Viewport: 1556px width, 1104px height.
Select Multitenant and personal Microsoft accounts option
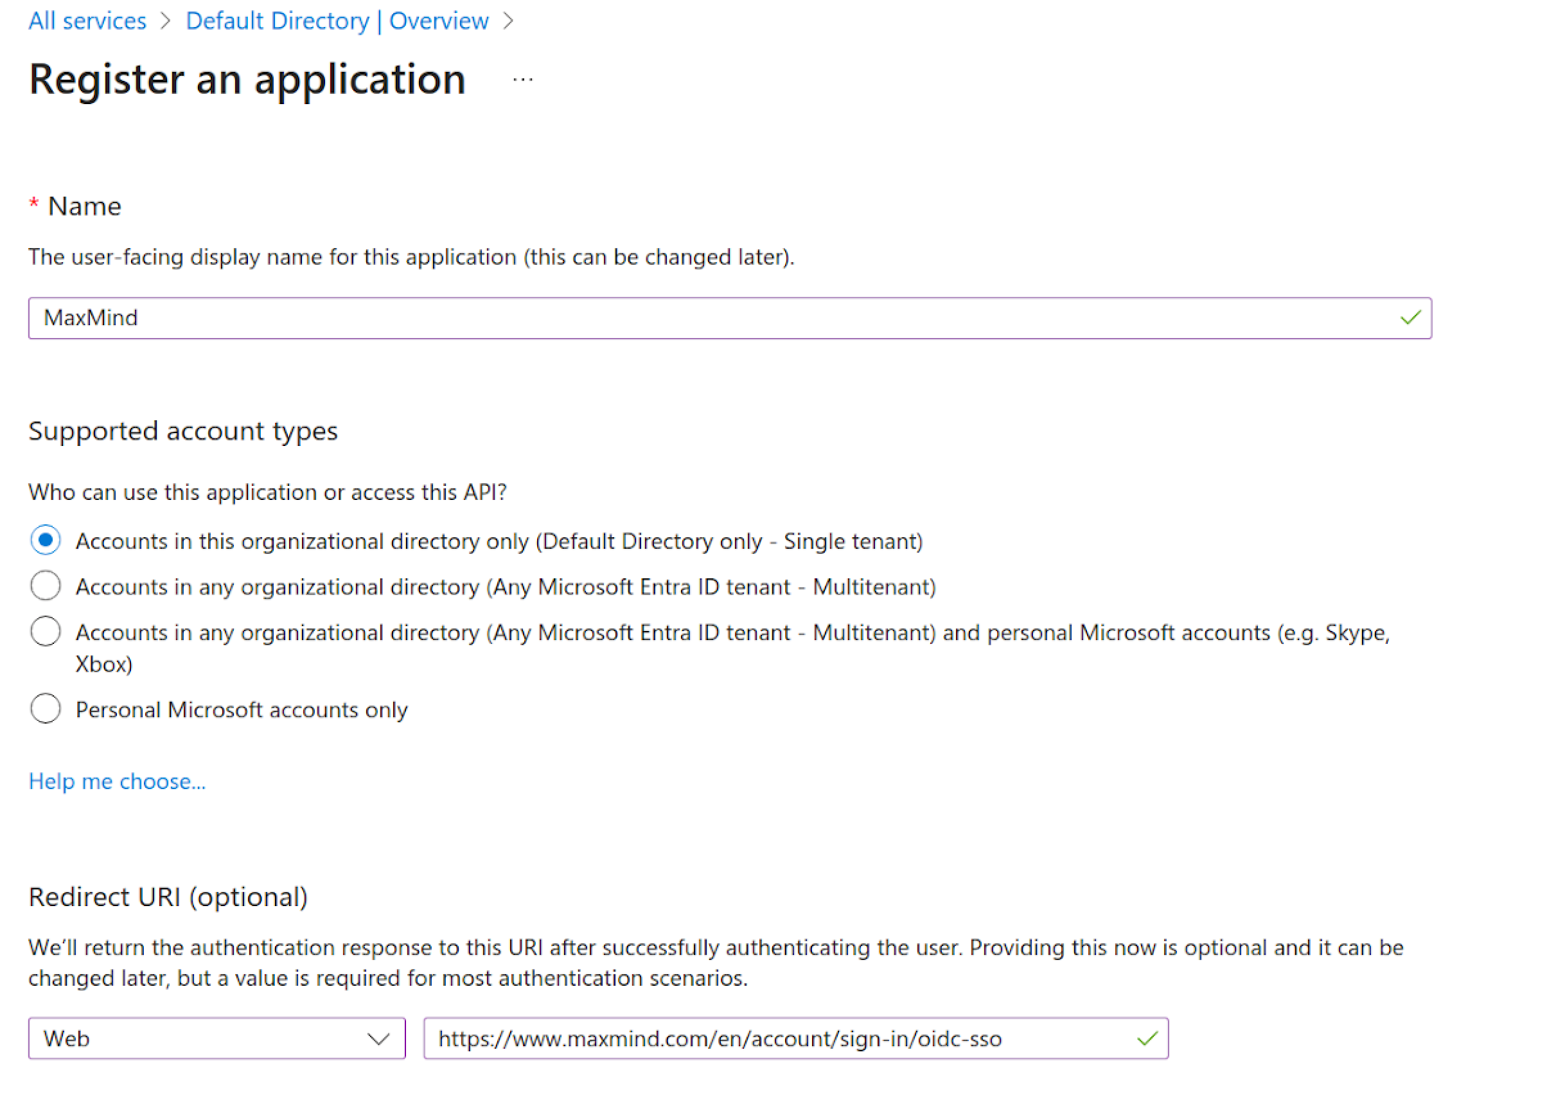[x=46, y=632]
